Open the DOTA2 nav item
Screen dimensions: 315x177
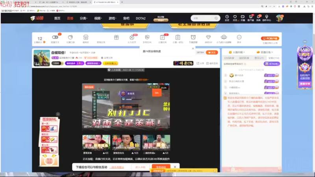[x=141, y=18]
